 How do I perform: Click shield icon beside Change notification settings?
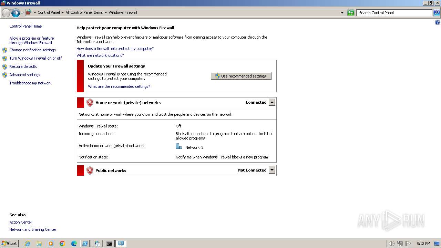5,50
